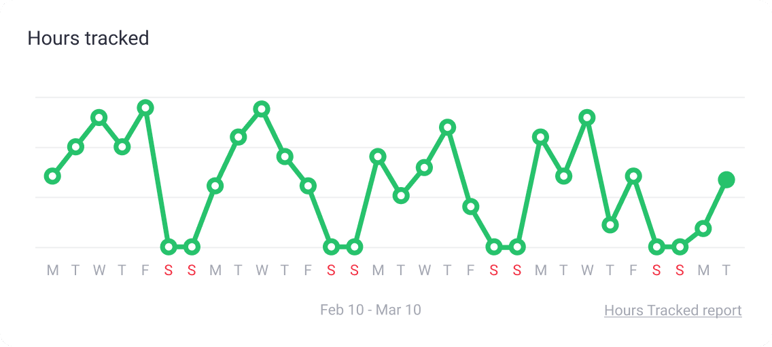The image size is (772, 347).
Task: Click the final Monday's hollow data point
Action: point(703,228)
